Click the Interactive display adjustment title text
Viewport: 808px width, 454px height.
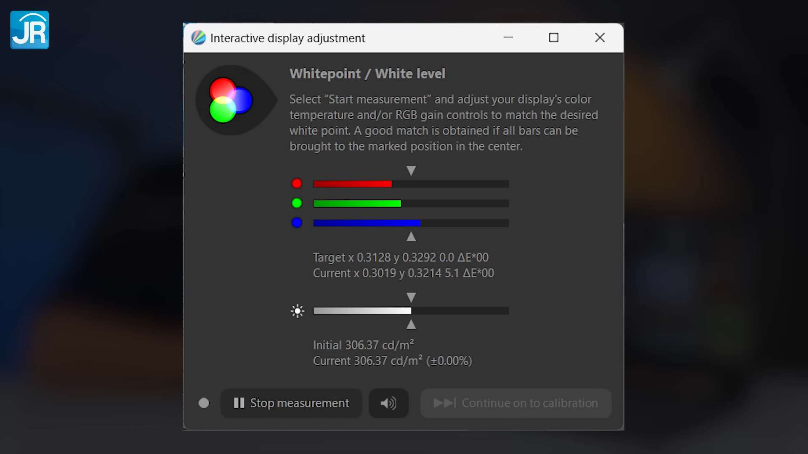point(288,38)
